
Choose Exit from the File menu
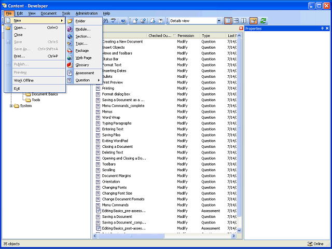(x=35, y=89)
